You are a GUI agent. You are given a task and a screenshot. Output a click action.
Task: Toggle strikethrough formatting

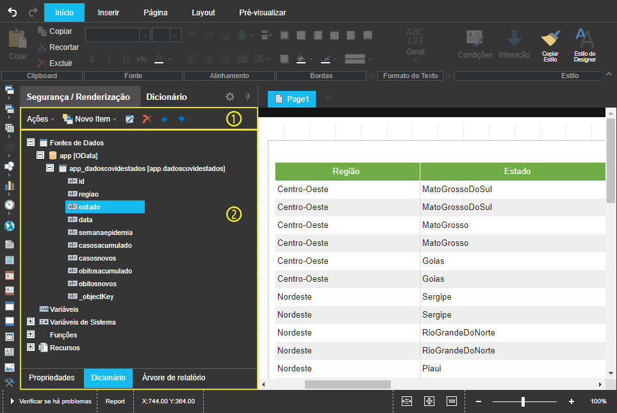[x=142, y=60]
